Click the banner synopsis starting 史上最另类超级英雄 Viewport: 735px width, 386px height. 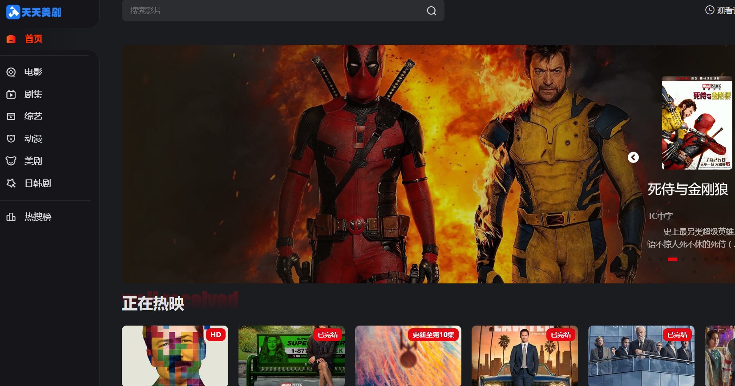coord(691,238)
